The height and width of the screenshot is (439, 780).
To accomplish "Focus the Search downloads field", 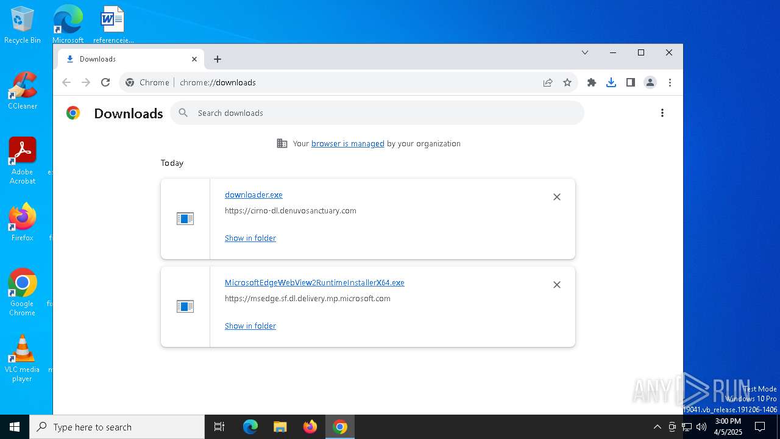I will click(377, 113).
